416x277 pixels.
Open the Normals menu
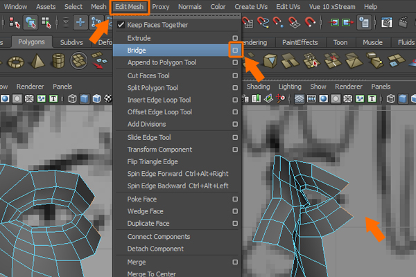pos(190,7)
